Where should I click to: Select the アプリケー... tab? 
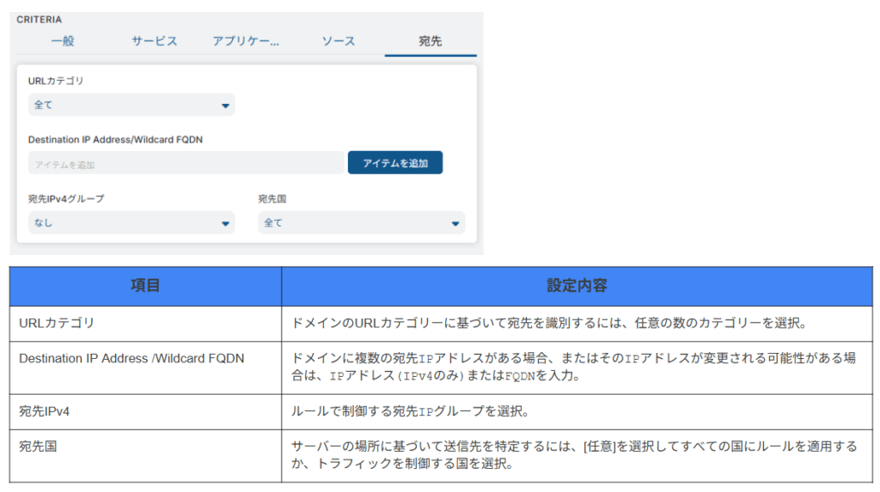click(246, 41)
